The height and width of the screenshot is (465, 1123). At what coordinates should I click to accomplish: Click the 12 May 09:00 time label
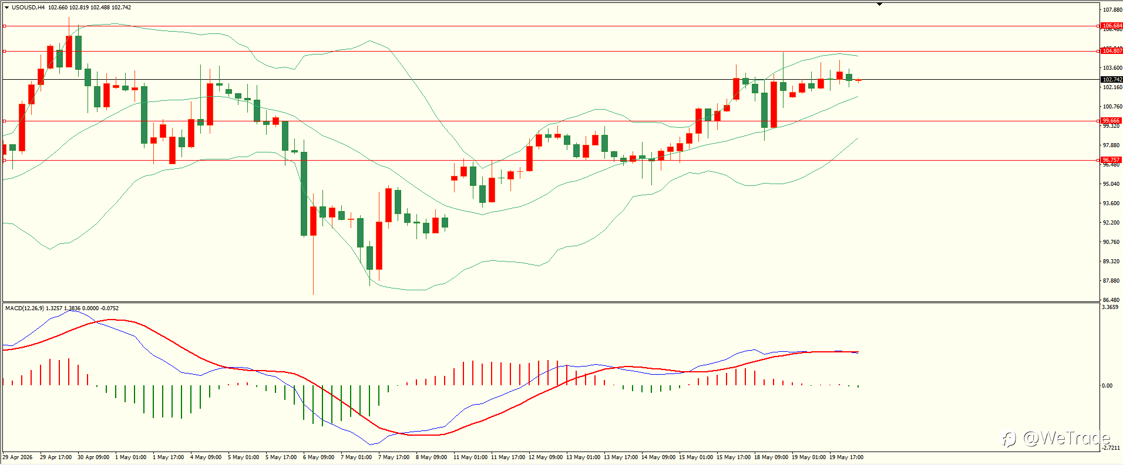[x=546, y=457]
